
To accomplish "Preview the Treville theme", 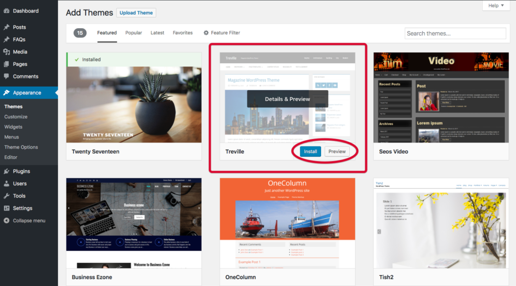I will pyautogui.click(x=337, y=152).
